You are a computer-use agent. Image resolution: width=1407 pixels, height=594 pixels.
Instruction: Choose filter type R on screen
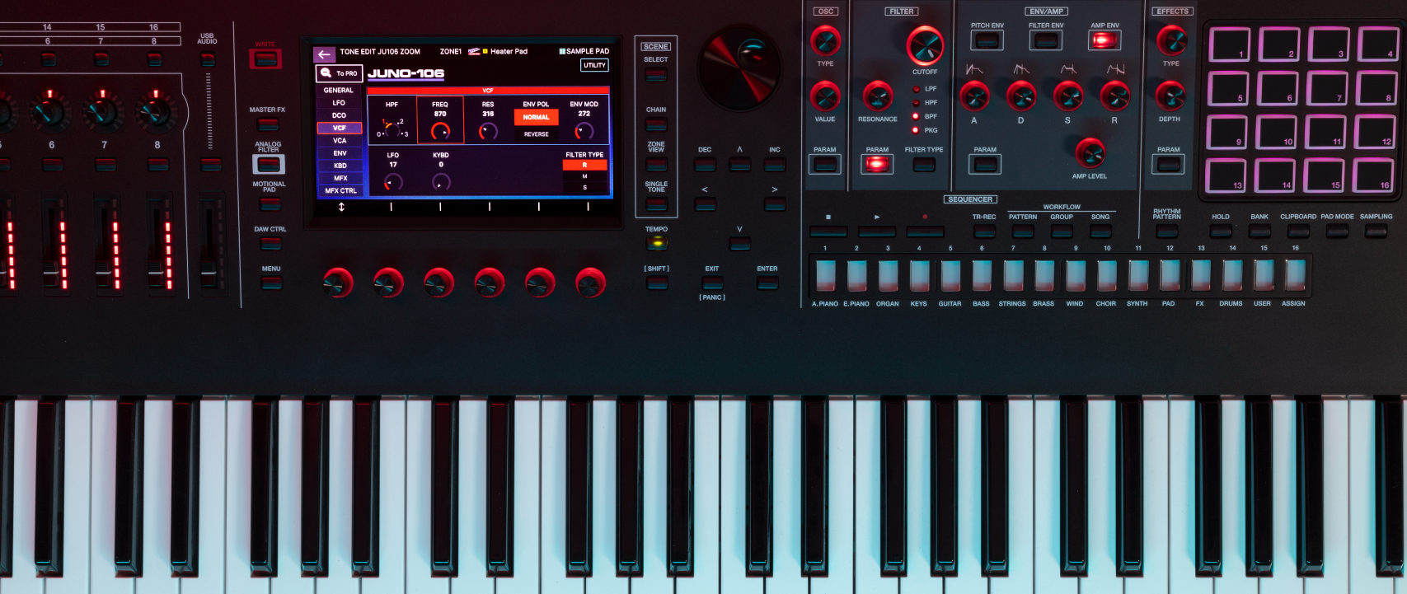click(585, 166)
